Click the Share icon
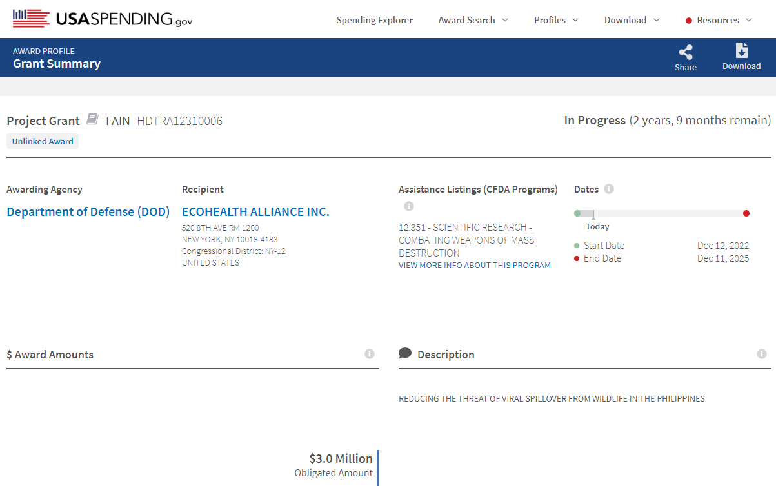Image resolution: width=776 pixels, height=486 pixels. click(686, 53)
